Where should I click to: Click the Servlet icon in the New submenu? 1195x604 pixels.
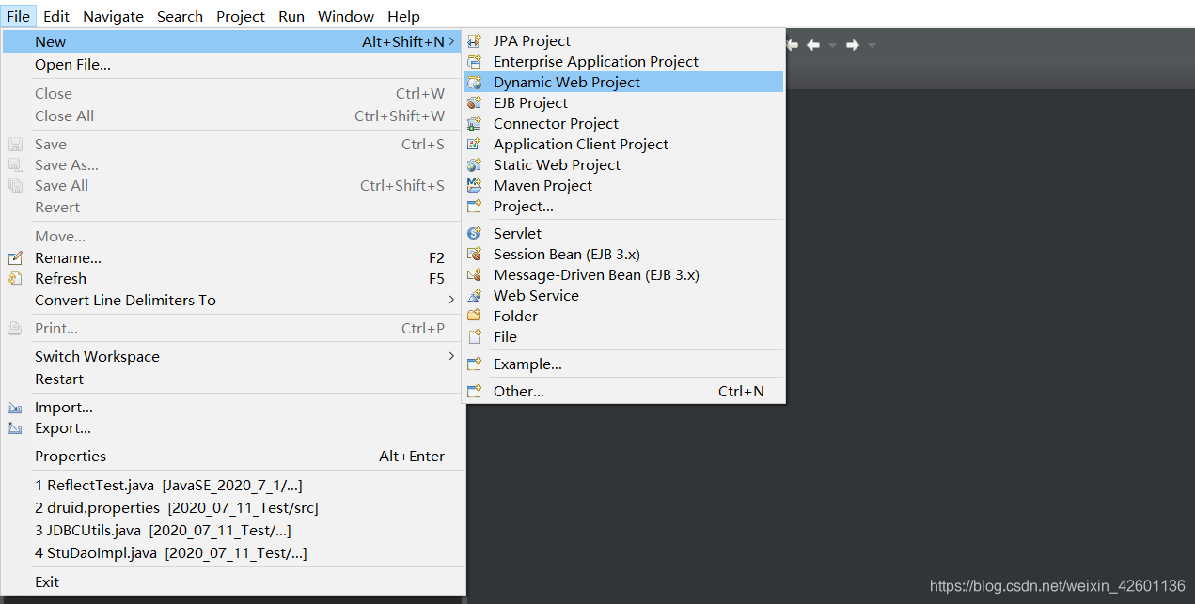[475, 234]
